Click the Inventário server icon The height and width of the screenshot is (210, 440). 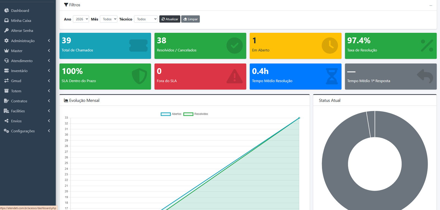(x=7, y=71)
